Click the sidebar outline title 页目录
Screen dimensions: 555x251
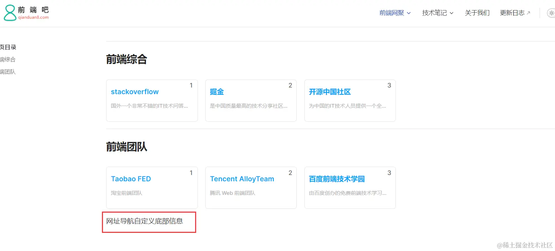click(x=8, y=47)
